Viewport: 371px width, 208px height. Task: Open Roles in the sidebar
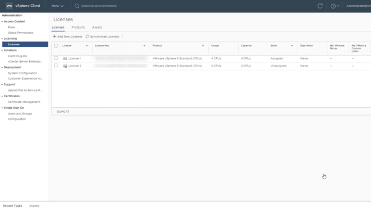click(12, 27)
